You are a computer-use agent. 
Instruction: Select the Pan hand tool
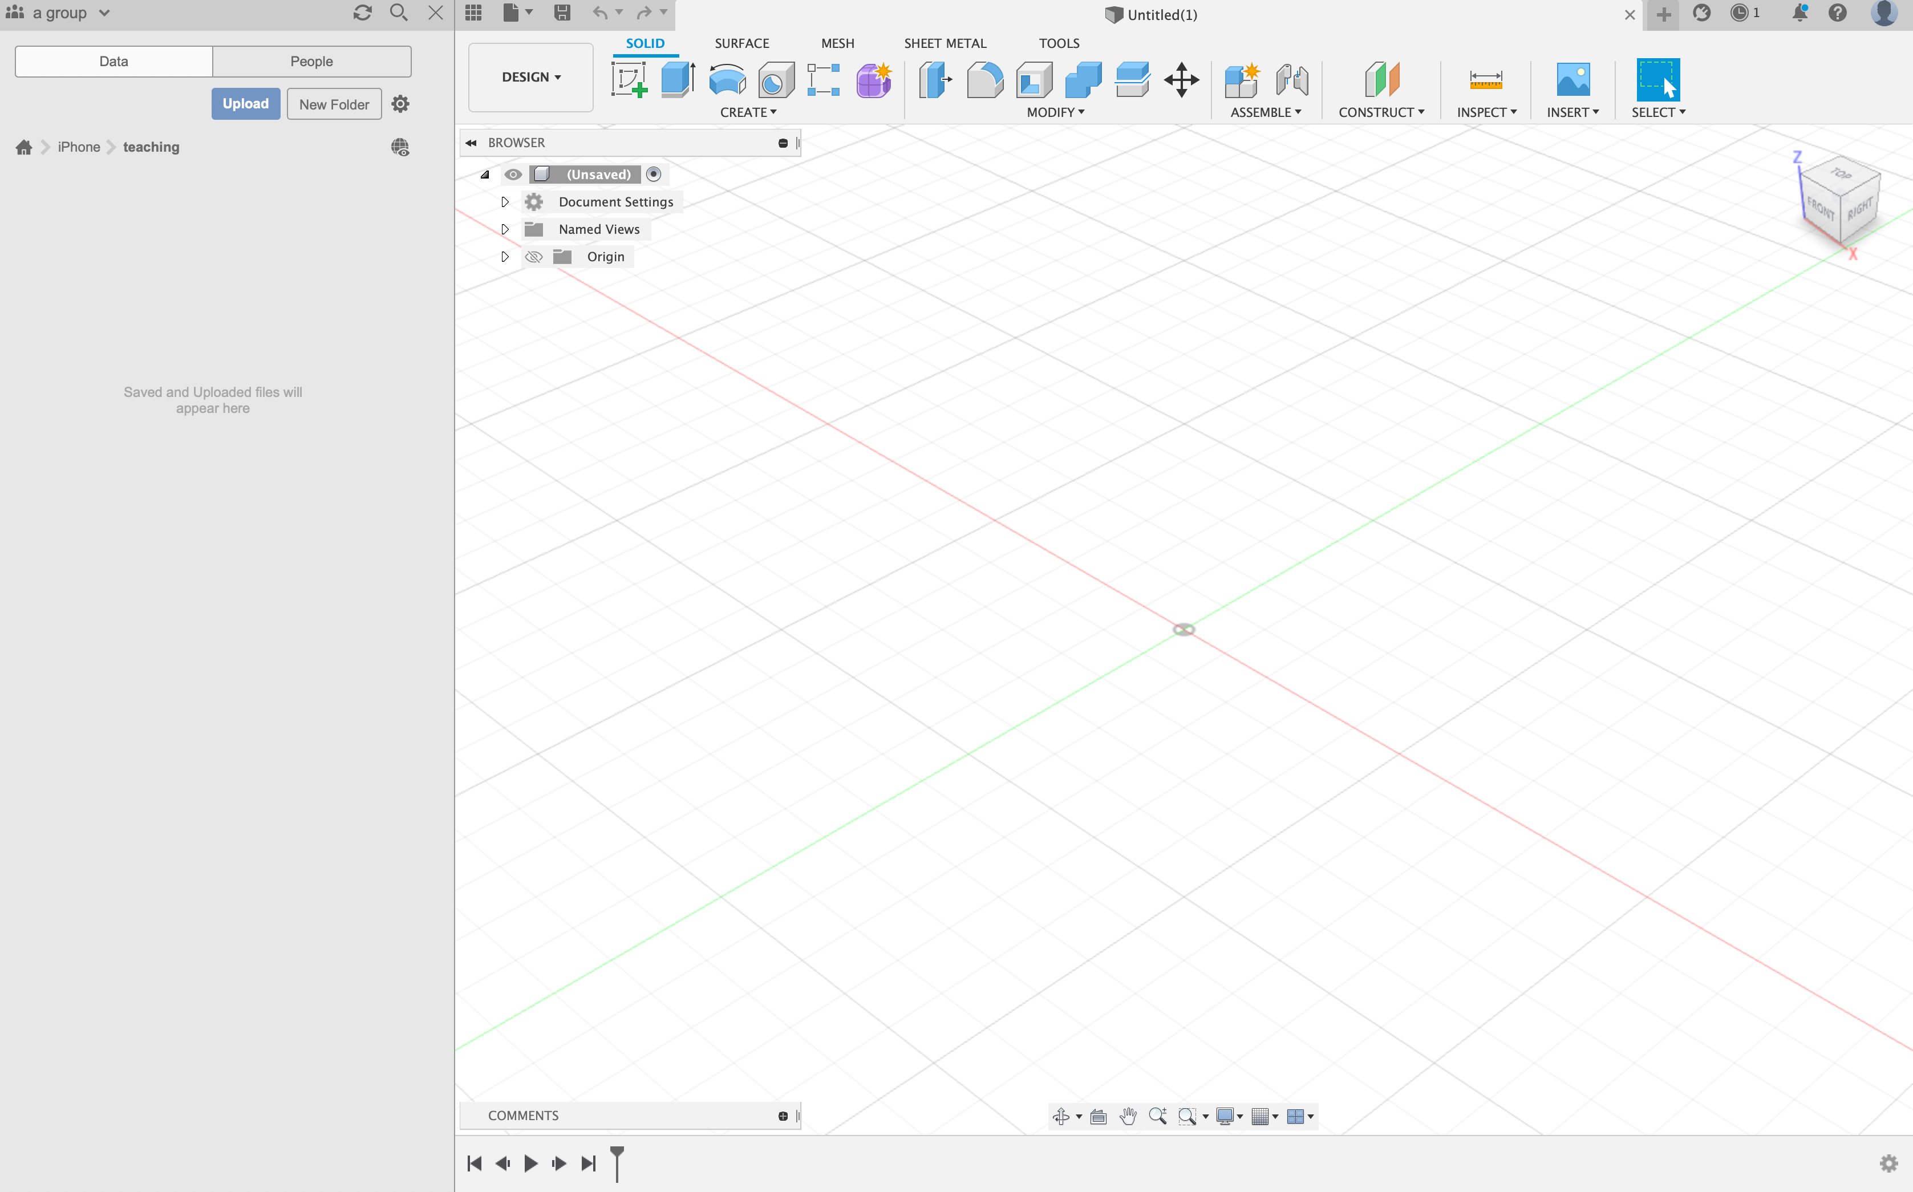pos(1128,1116)
